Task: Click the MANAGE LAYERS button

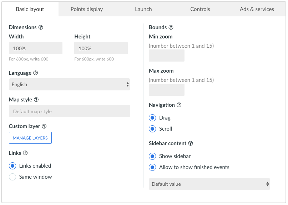Action: pyautogui.click(x=30, y=138)
